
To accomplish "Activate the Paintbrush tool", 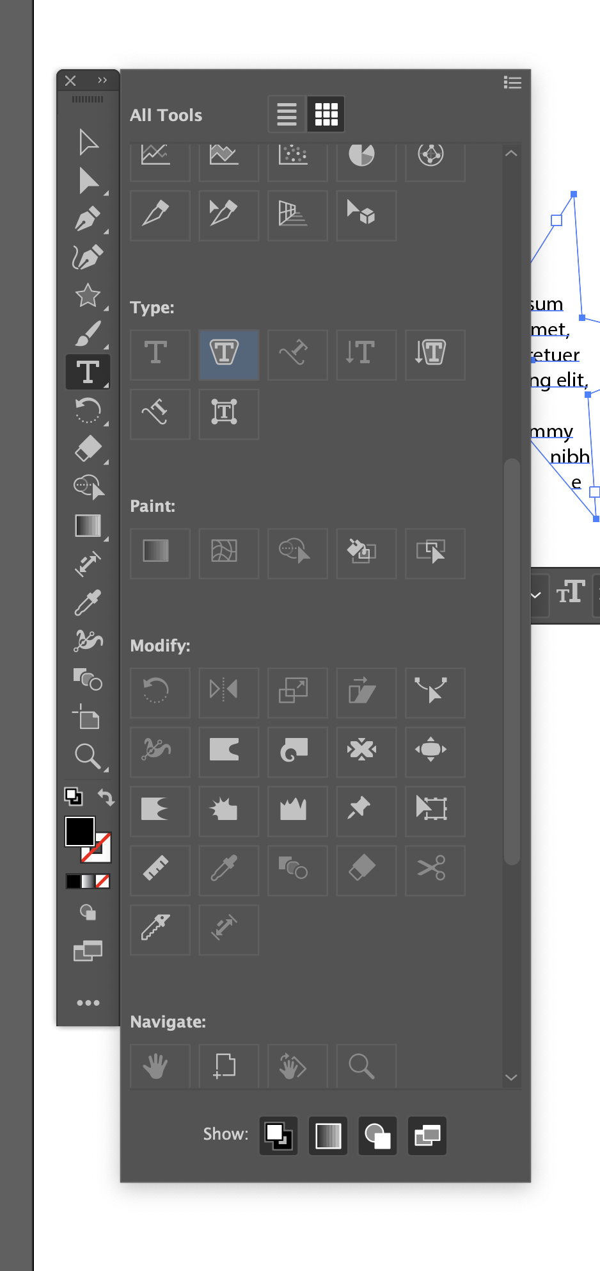I will click(x=88, y=334).
